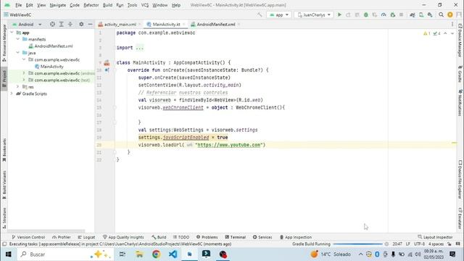Expand the folded import block
The width and height of the screenshot is (464, 261).
pyautogui.click(x=140, y=48)
